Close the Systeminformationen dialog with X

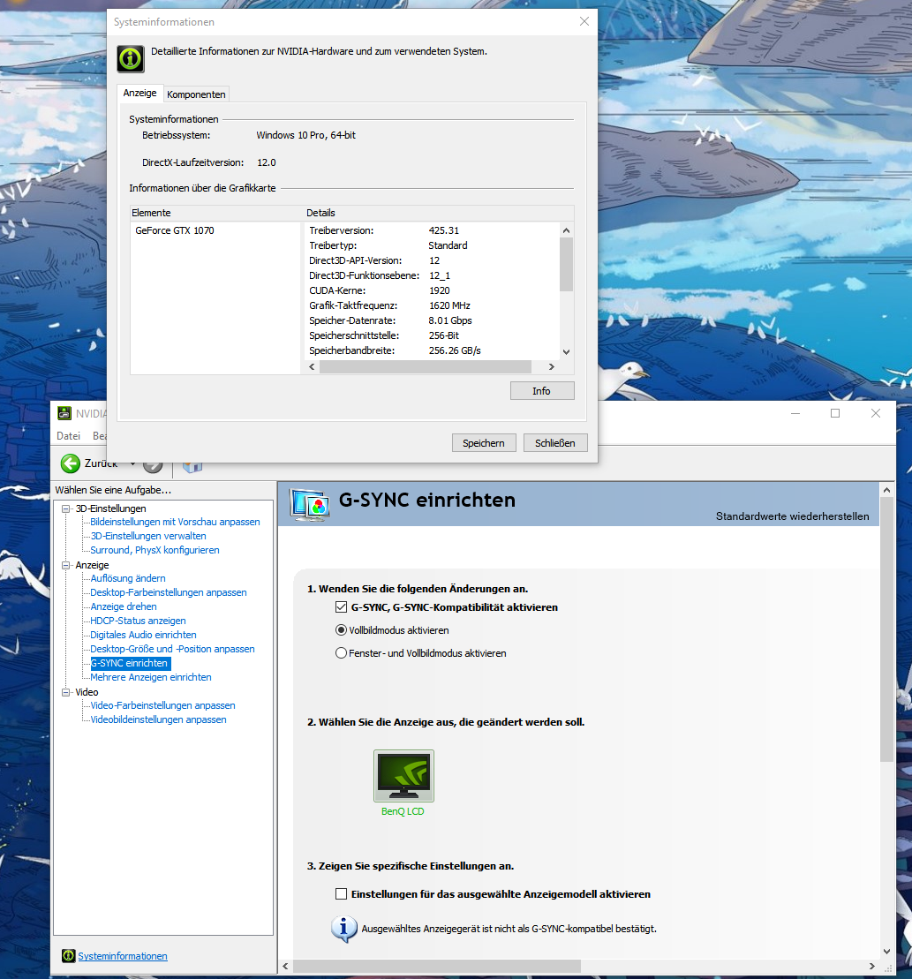tap(584, 21)
